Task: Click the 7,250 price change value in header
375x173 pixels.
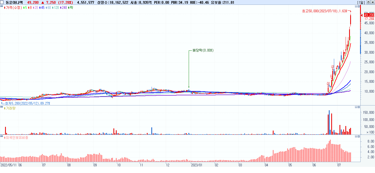Action: point(51,2)
